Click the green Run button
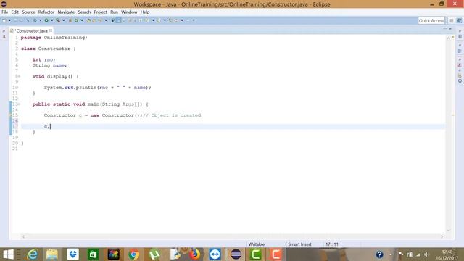The image size is (464, 261). coord(46,20)
